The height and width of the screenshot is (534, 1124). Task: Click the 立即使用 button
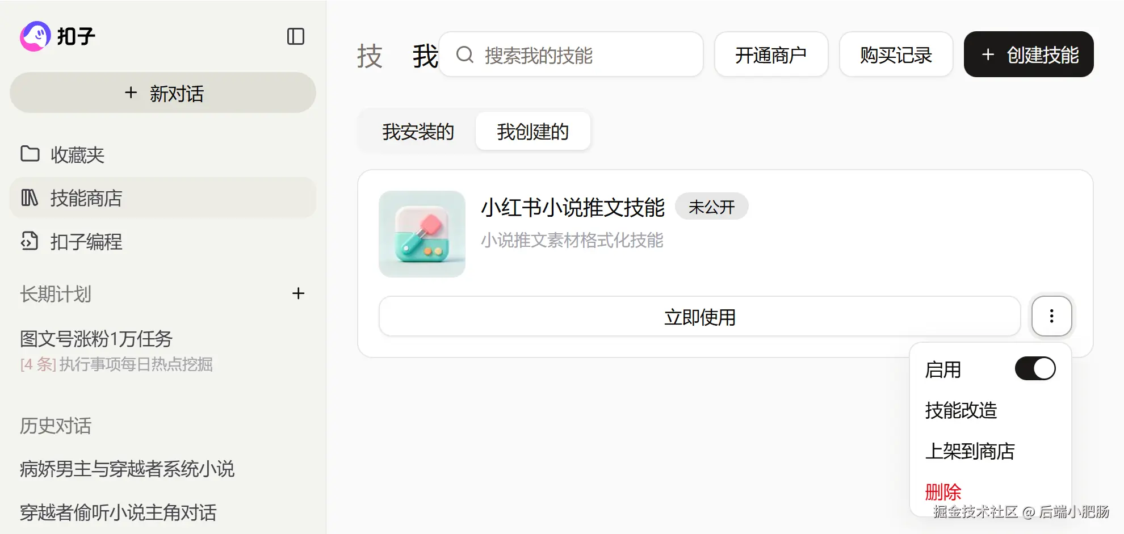699,316
